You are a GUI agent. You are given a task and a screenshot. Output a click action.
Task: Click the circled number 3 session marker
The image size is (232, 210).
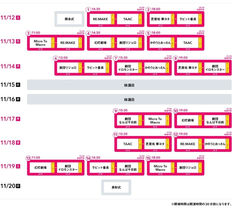(29, 34)
